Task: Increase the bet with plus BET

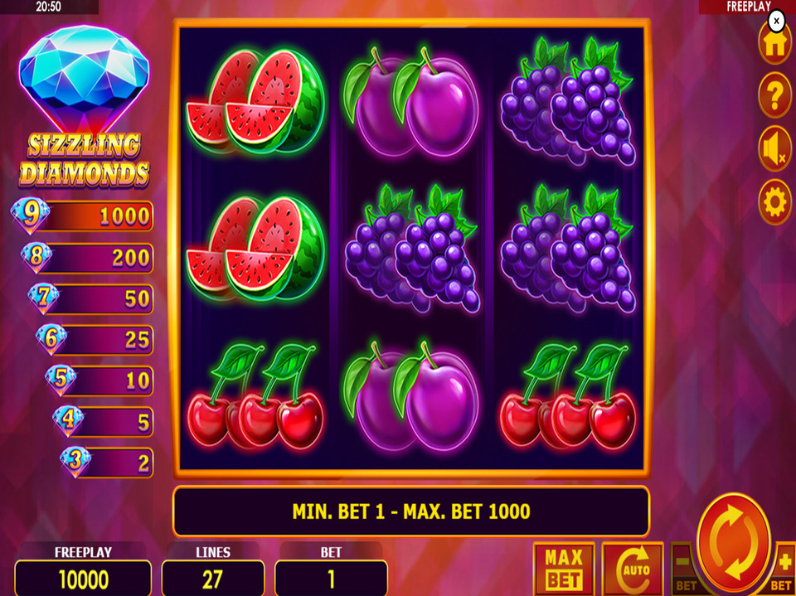Action: click(784, 569)
